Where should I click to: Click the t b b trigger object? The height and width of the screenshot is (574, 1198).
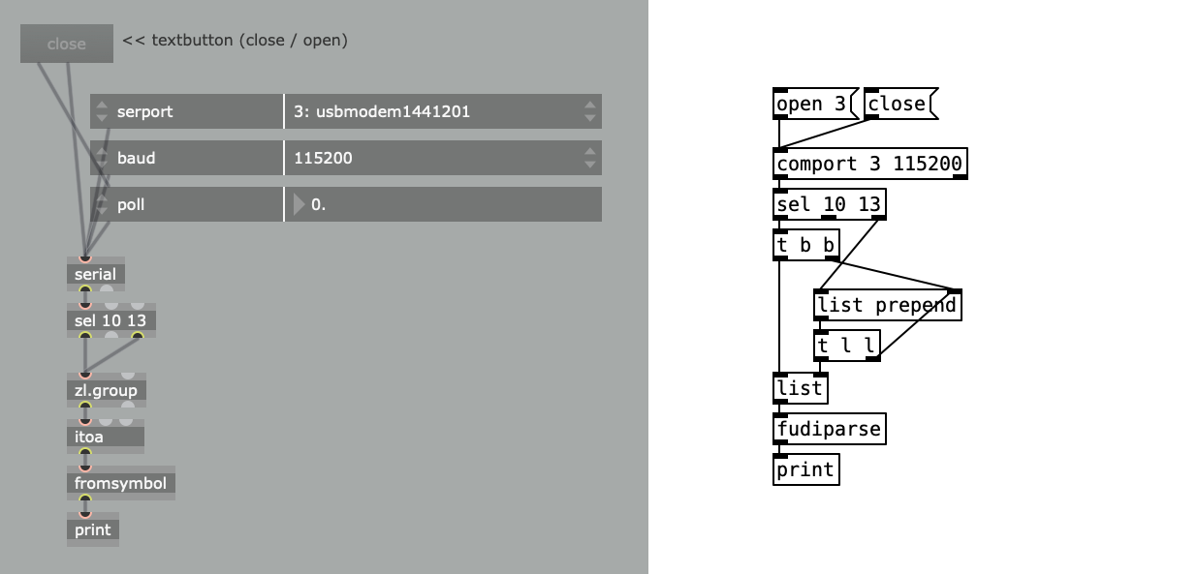pos(805,245)
